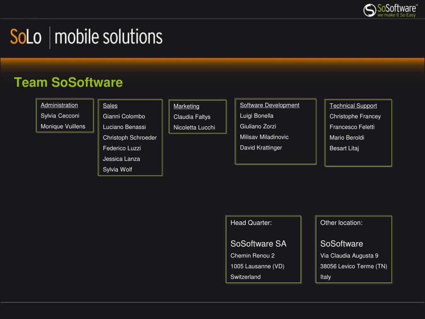The image size is (425, 319).
Task: Select the name Sylvia Wolf
Action: 117,169
